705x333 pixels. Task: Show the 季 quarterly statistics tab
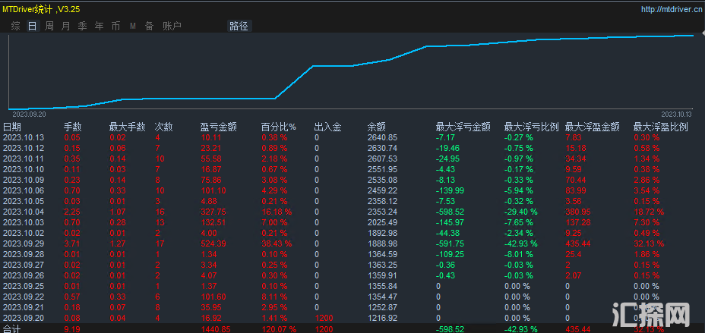(x=82, y=26)
